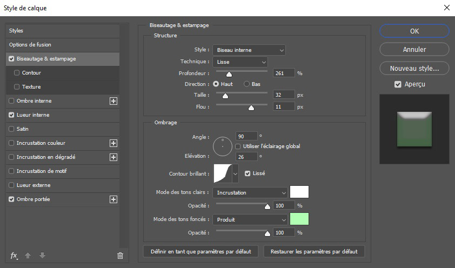Move effect up with the up arrow
455x268 pixels.
pos(28,255)
